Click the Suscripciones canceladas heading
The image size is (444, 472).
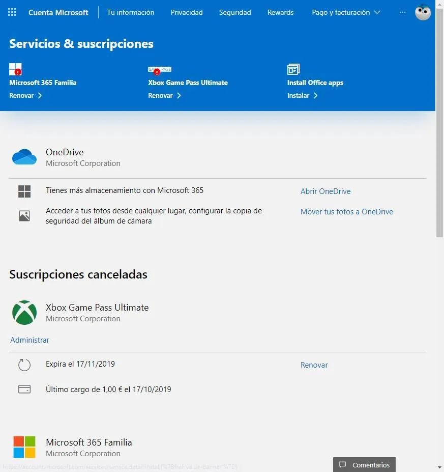click(x=78, y=274)
